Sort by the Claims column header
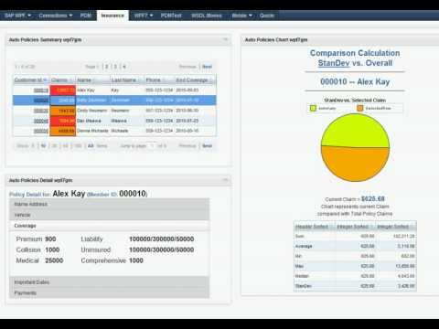 pos(62,80)
